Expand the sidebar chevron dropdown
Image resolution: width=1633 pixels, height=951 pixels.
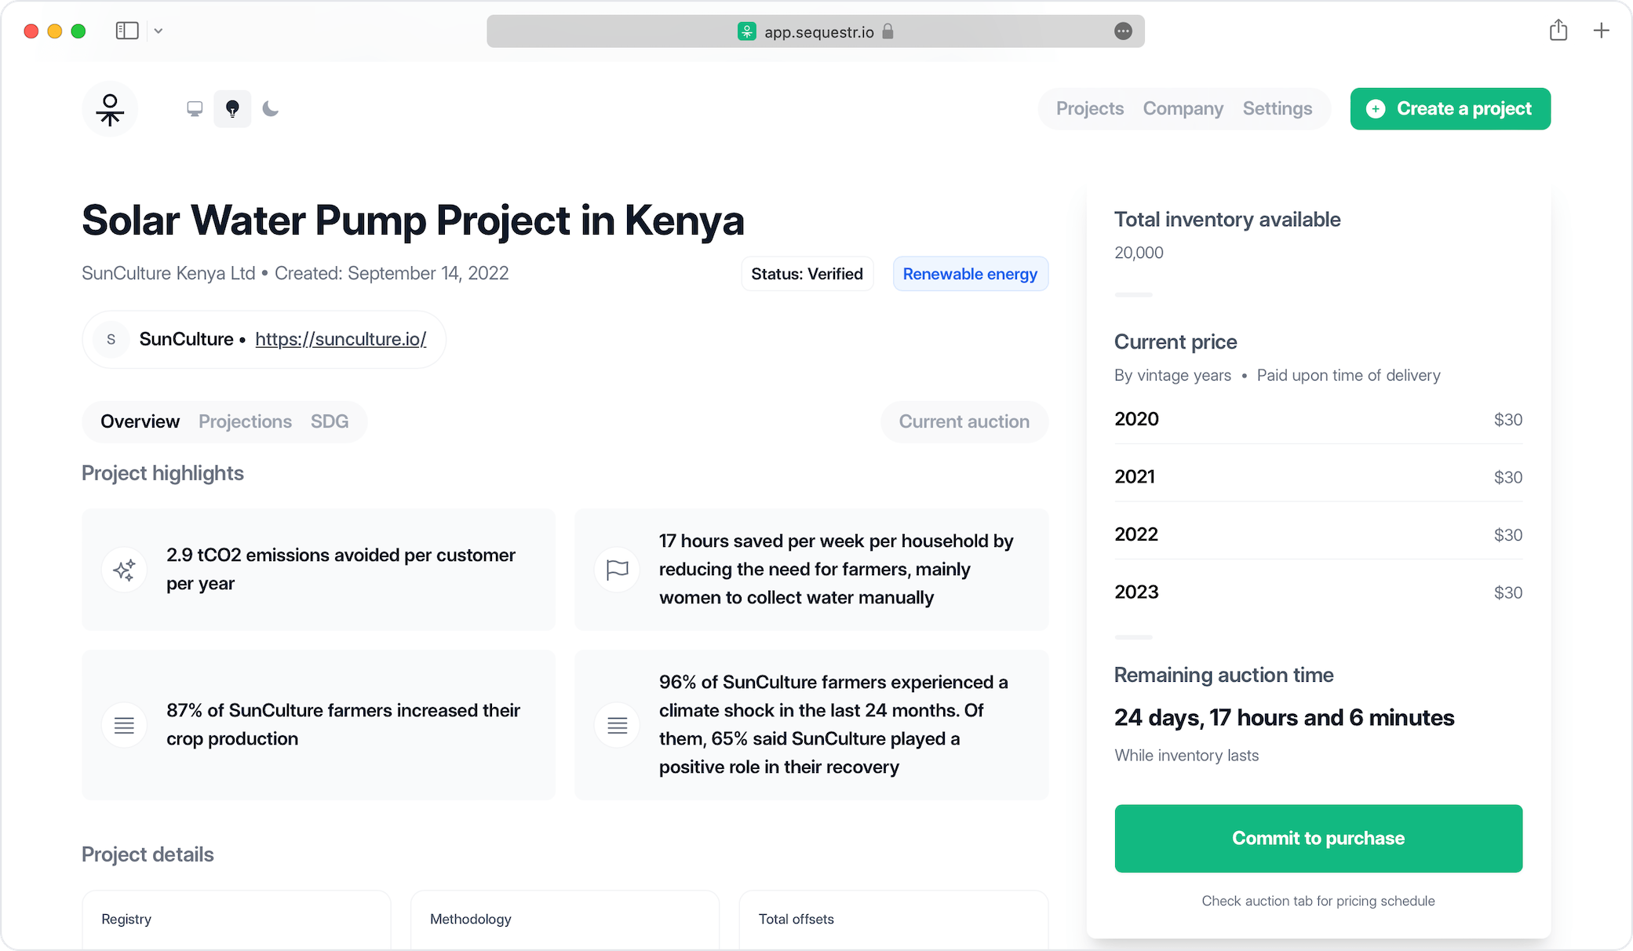pos(159,31)
